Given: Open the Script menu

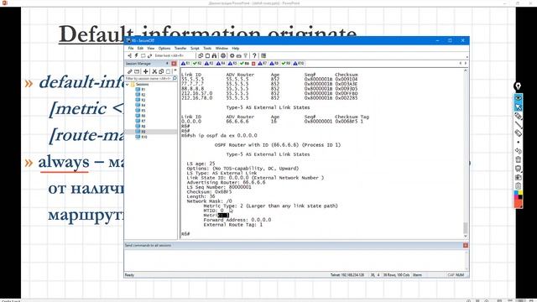Looking at the screenshot, I should click(195, 49).
